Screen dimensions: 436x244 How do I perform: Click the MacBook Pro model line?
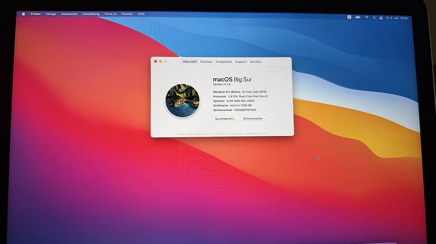click(x=240, y=91)
